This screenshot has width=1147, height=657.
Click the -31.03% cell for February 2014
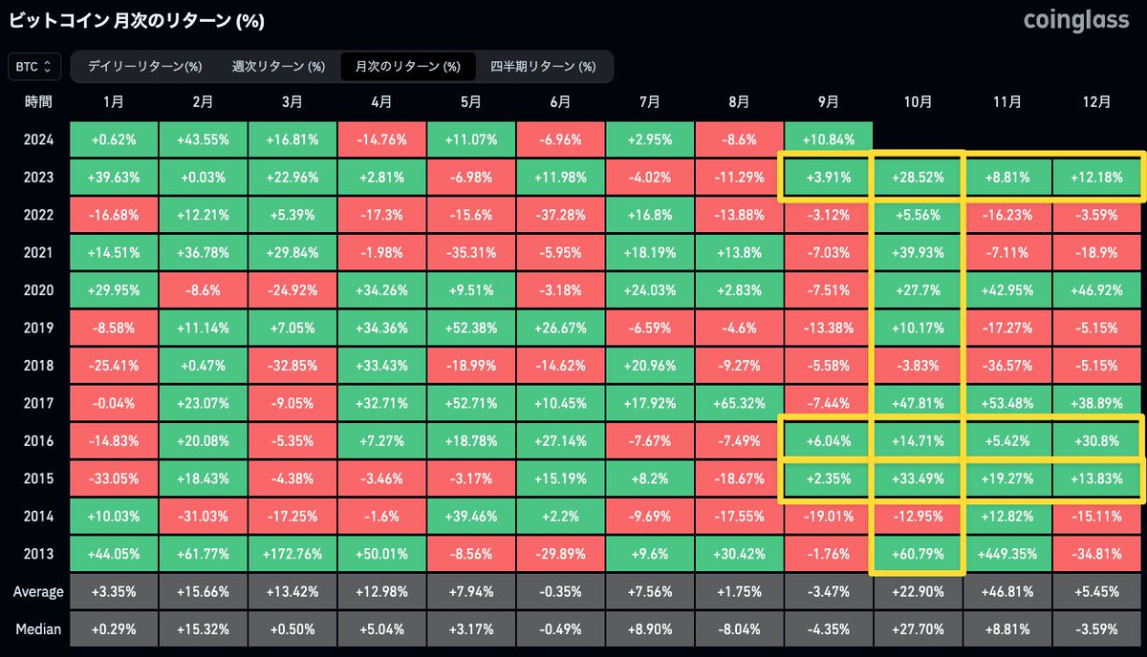(x=203, y=516)
